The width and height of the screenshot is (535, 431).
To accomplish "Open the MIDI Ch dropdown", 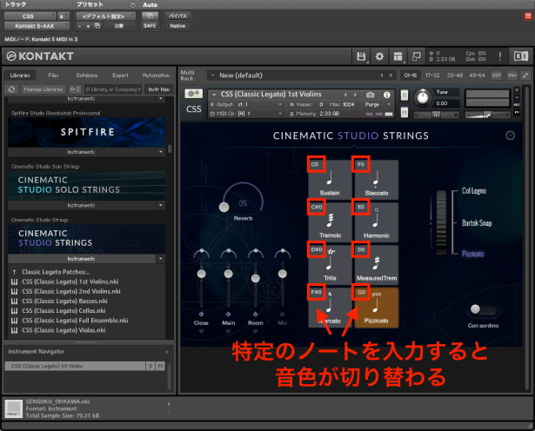I will pyautogui.click(x=247, y=114).
